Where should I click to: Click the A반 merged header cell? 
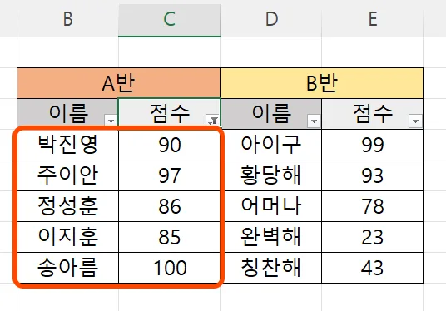pyautogui.click(x=119, y=83)
